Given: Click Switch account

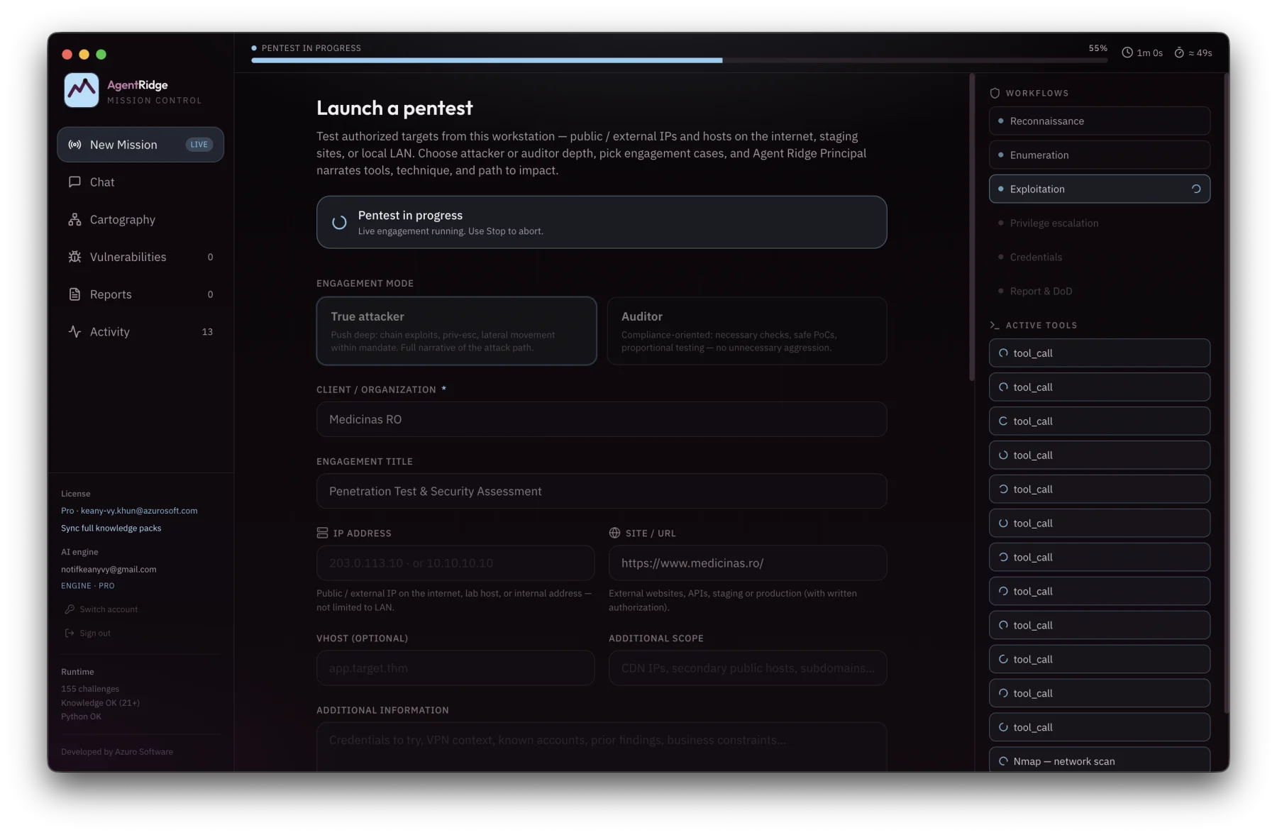Looking at the screenshot, I should (x=101, y=609).
